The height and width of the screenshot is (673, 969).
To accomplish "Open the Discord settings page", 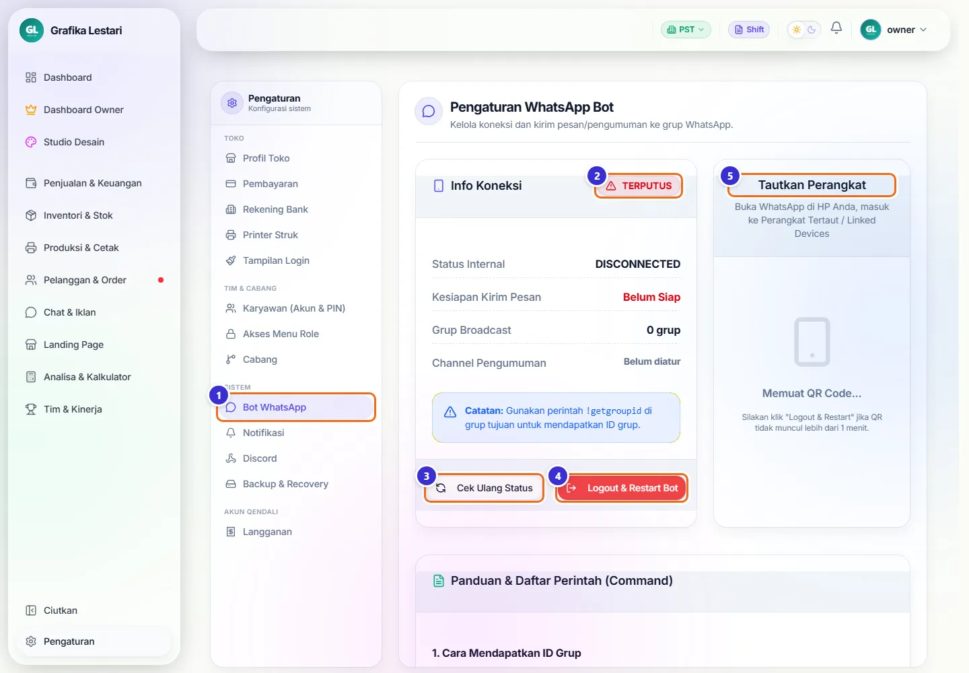I will click(296, 458).
